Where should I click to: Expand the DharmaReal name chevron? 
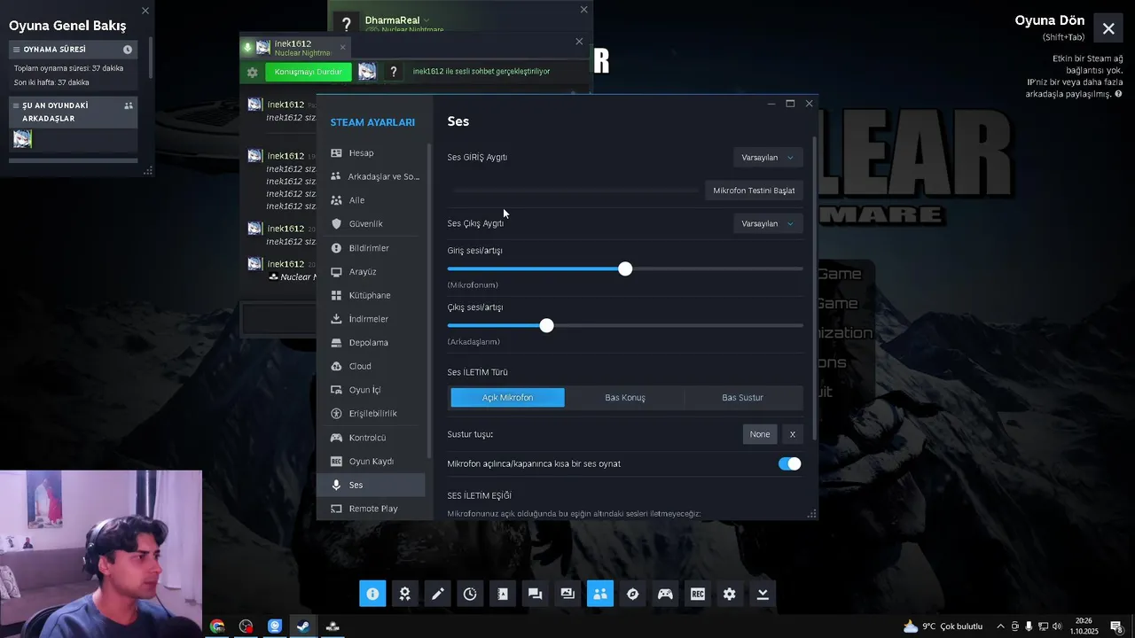coord(427,19)
